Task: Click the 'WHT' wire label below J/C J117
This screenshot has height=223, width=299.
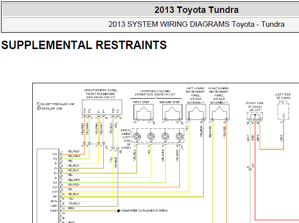Action: (x=248, y=138)
